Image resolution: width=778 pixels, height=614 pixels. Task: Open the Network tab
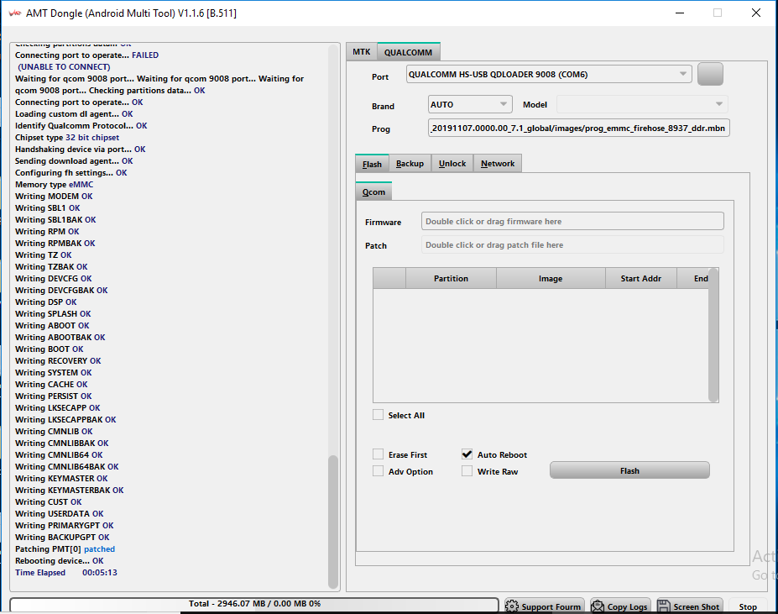(498, 164)
